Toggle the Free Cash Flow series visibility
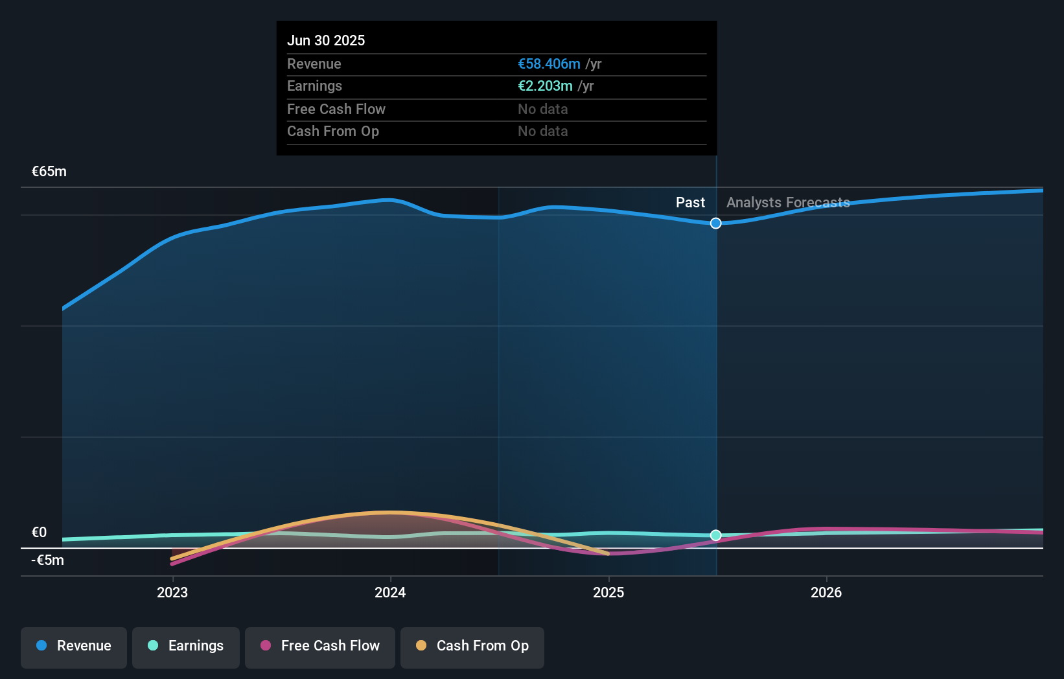Viewport: 1064px width, 679px height. point(320,646)
